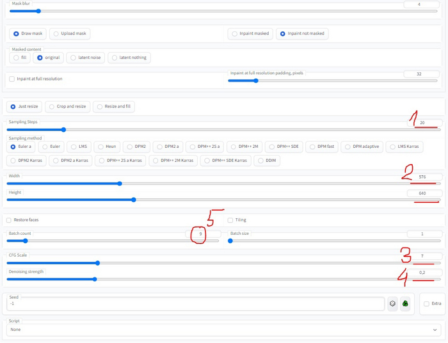The image size is (448, 343).
Task: Tick the Extra seed checkbox
Action: coord(426,303)
